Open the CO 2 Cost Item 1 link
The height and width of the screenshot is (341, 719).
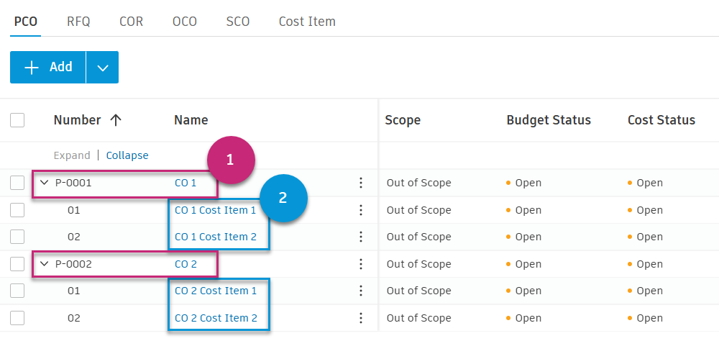216,291
